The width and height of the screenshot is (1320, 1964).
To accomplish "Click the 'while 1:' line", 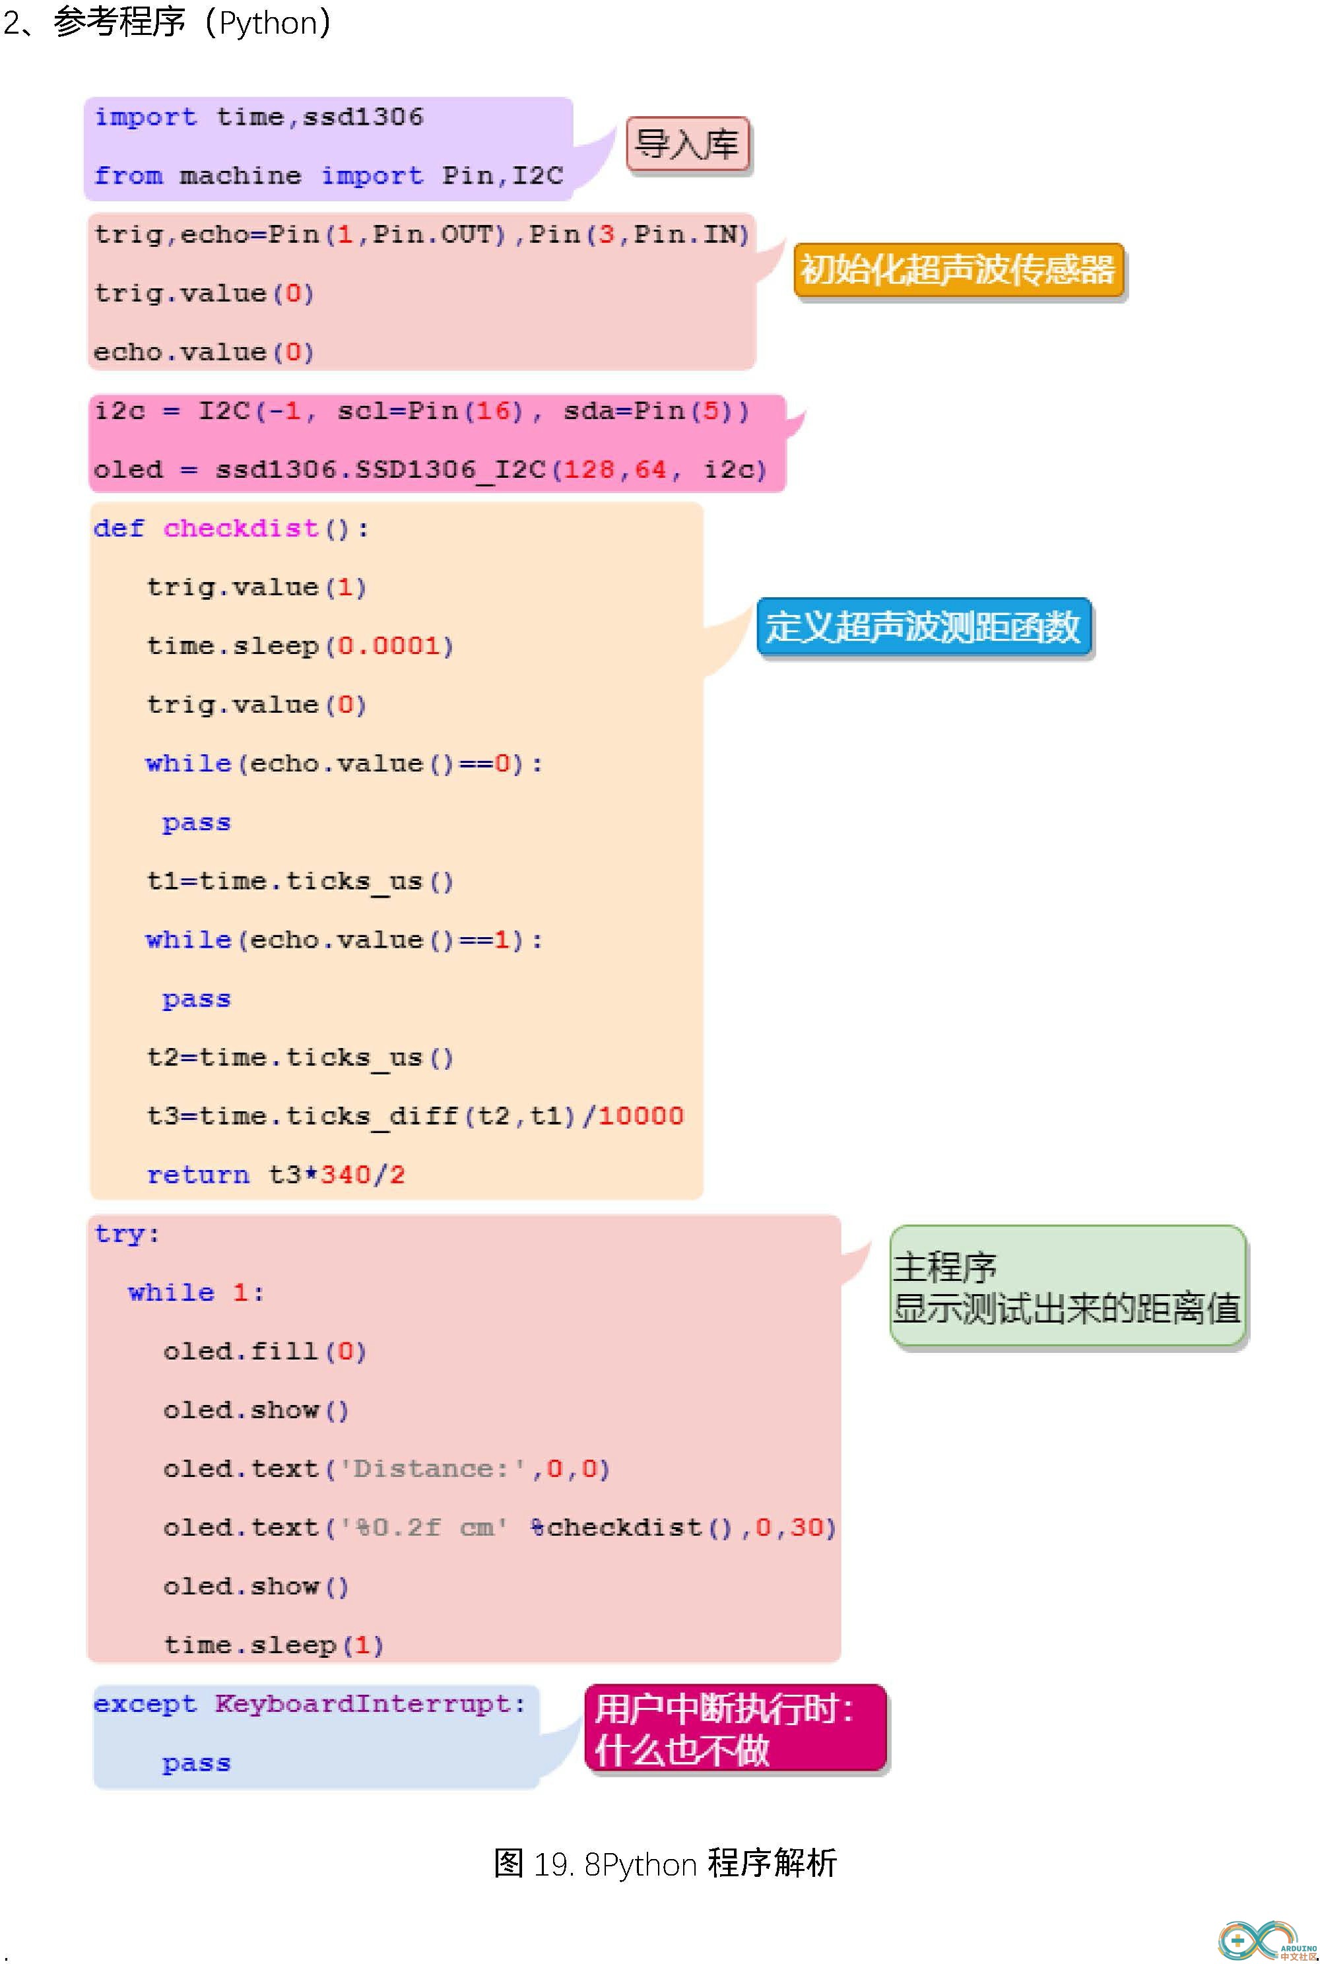I will 197,1292.
